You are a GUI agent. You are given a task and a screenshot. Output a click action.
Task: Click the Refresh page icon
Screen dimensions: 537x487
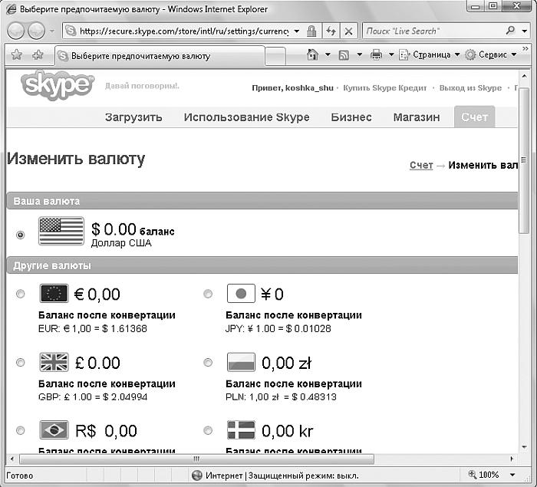(x=331, y=31)
